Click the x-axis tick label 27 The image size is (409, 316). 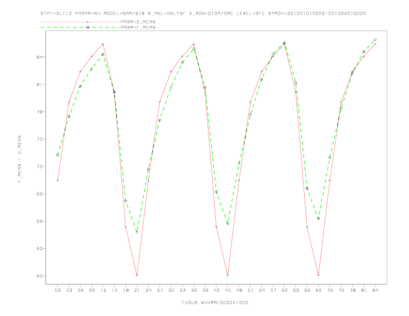coord(160,290)
